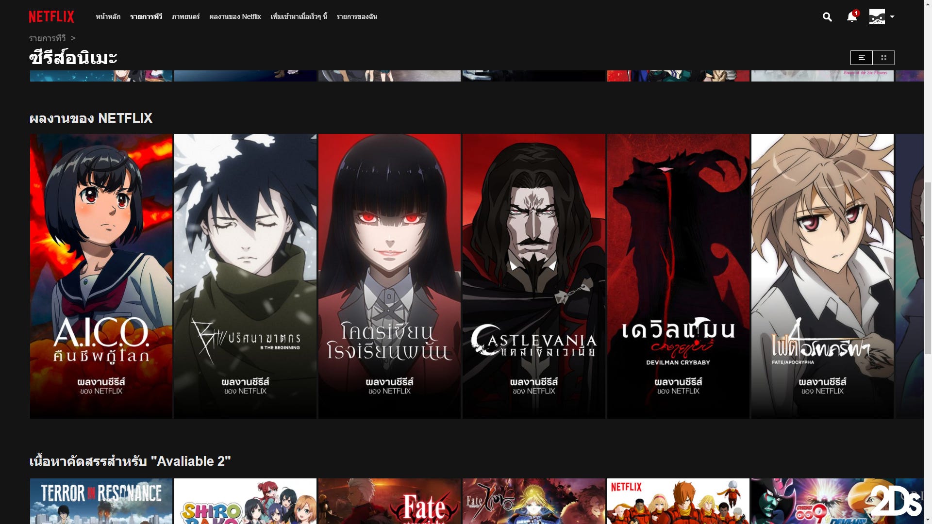Open the A.I.C.O. poster
The height and width of the screenshot is (524, 932).
[101, 276]
